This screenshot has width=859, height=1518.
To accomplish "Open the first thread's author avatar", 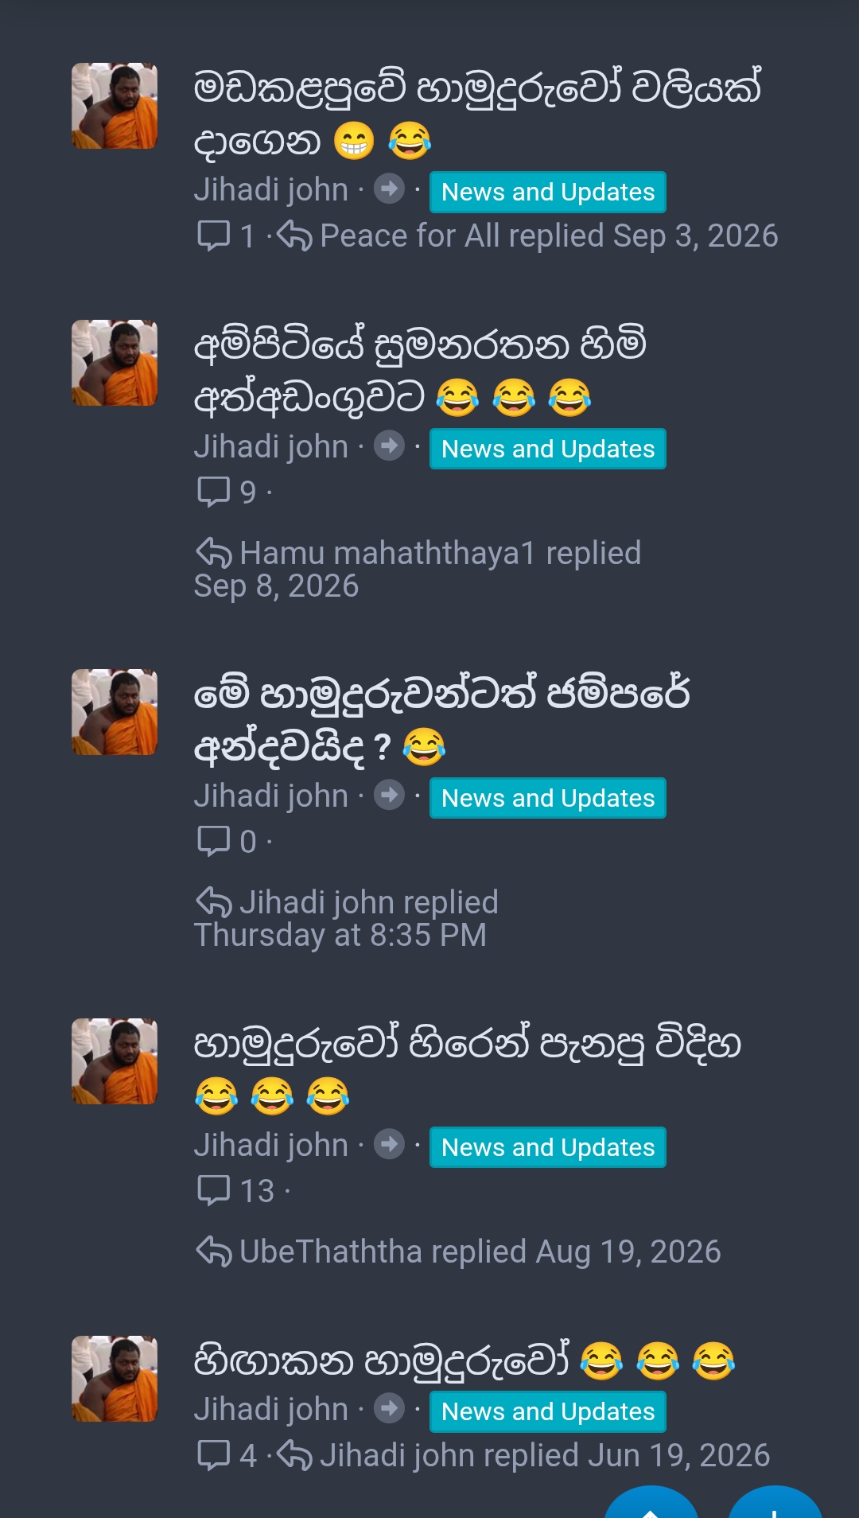I will click(x=115, y=106).
